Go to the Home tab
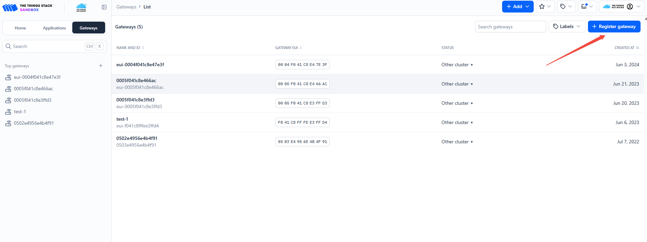This screenshot has width=647, height=242. click(20, 28)
